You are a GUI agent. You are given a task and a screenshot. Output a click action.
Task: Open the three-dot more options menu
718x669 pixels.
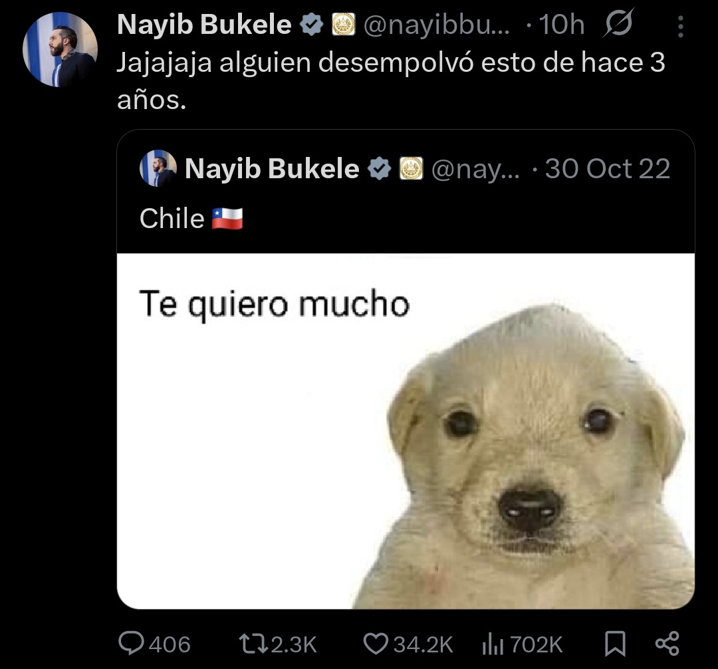coord(681,27)
